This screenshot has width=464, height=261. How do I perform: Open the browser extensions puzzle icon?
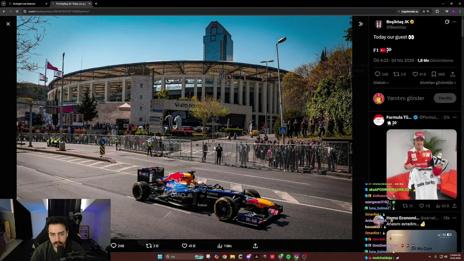(437, 11)
